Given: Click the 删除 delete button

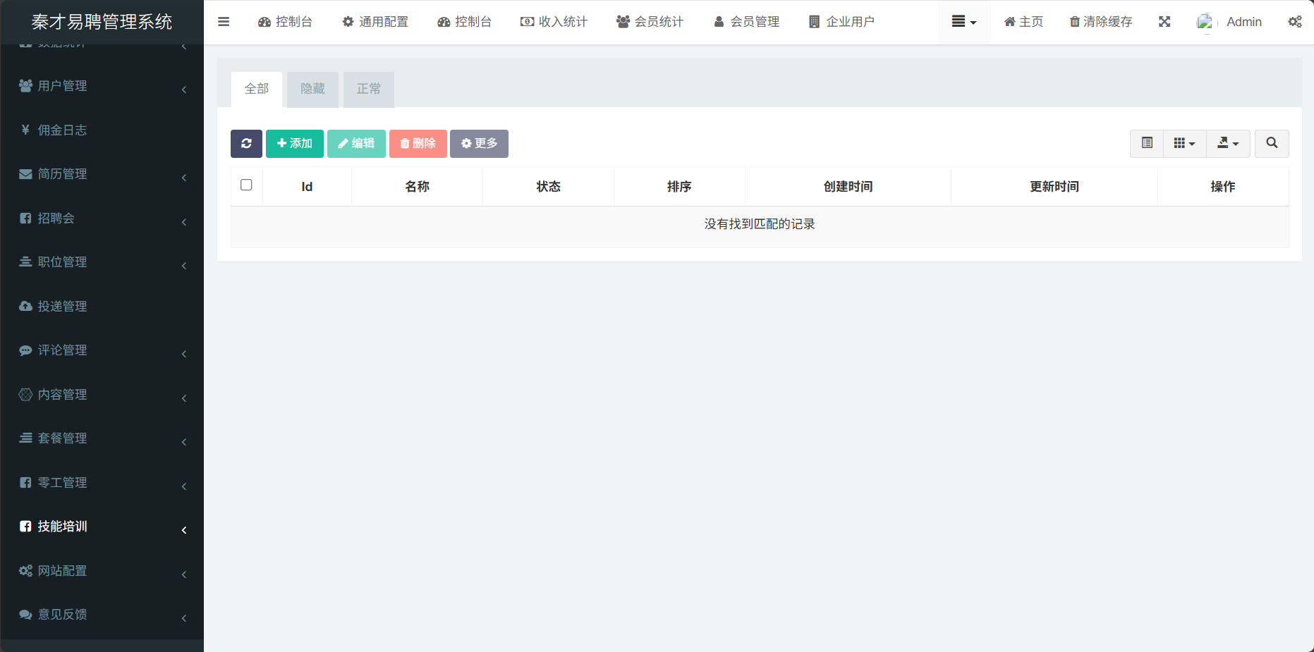Looking at the screenshot, I should point(418,144).
